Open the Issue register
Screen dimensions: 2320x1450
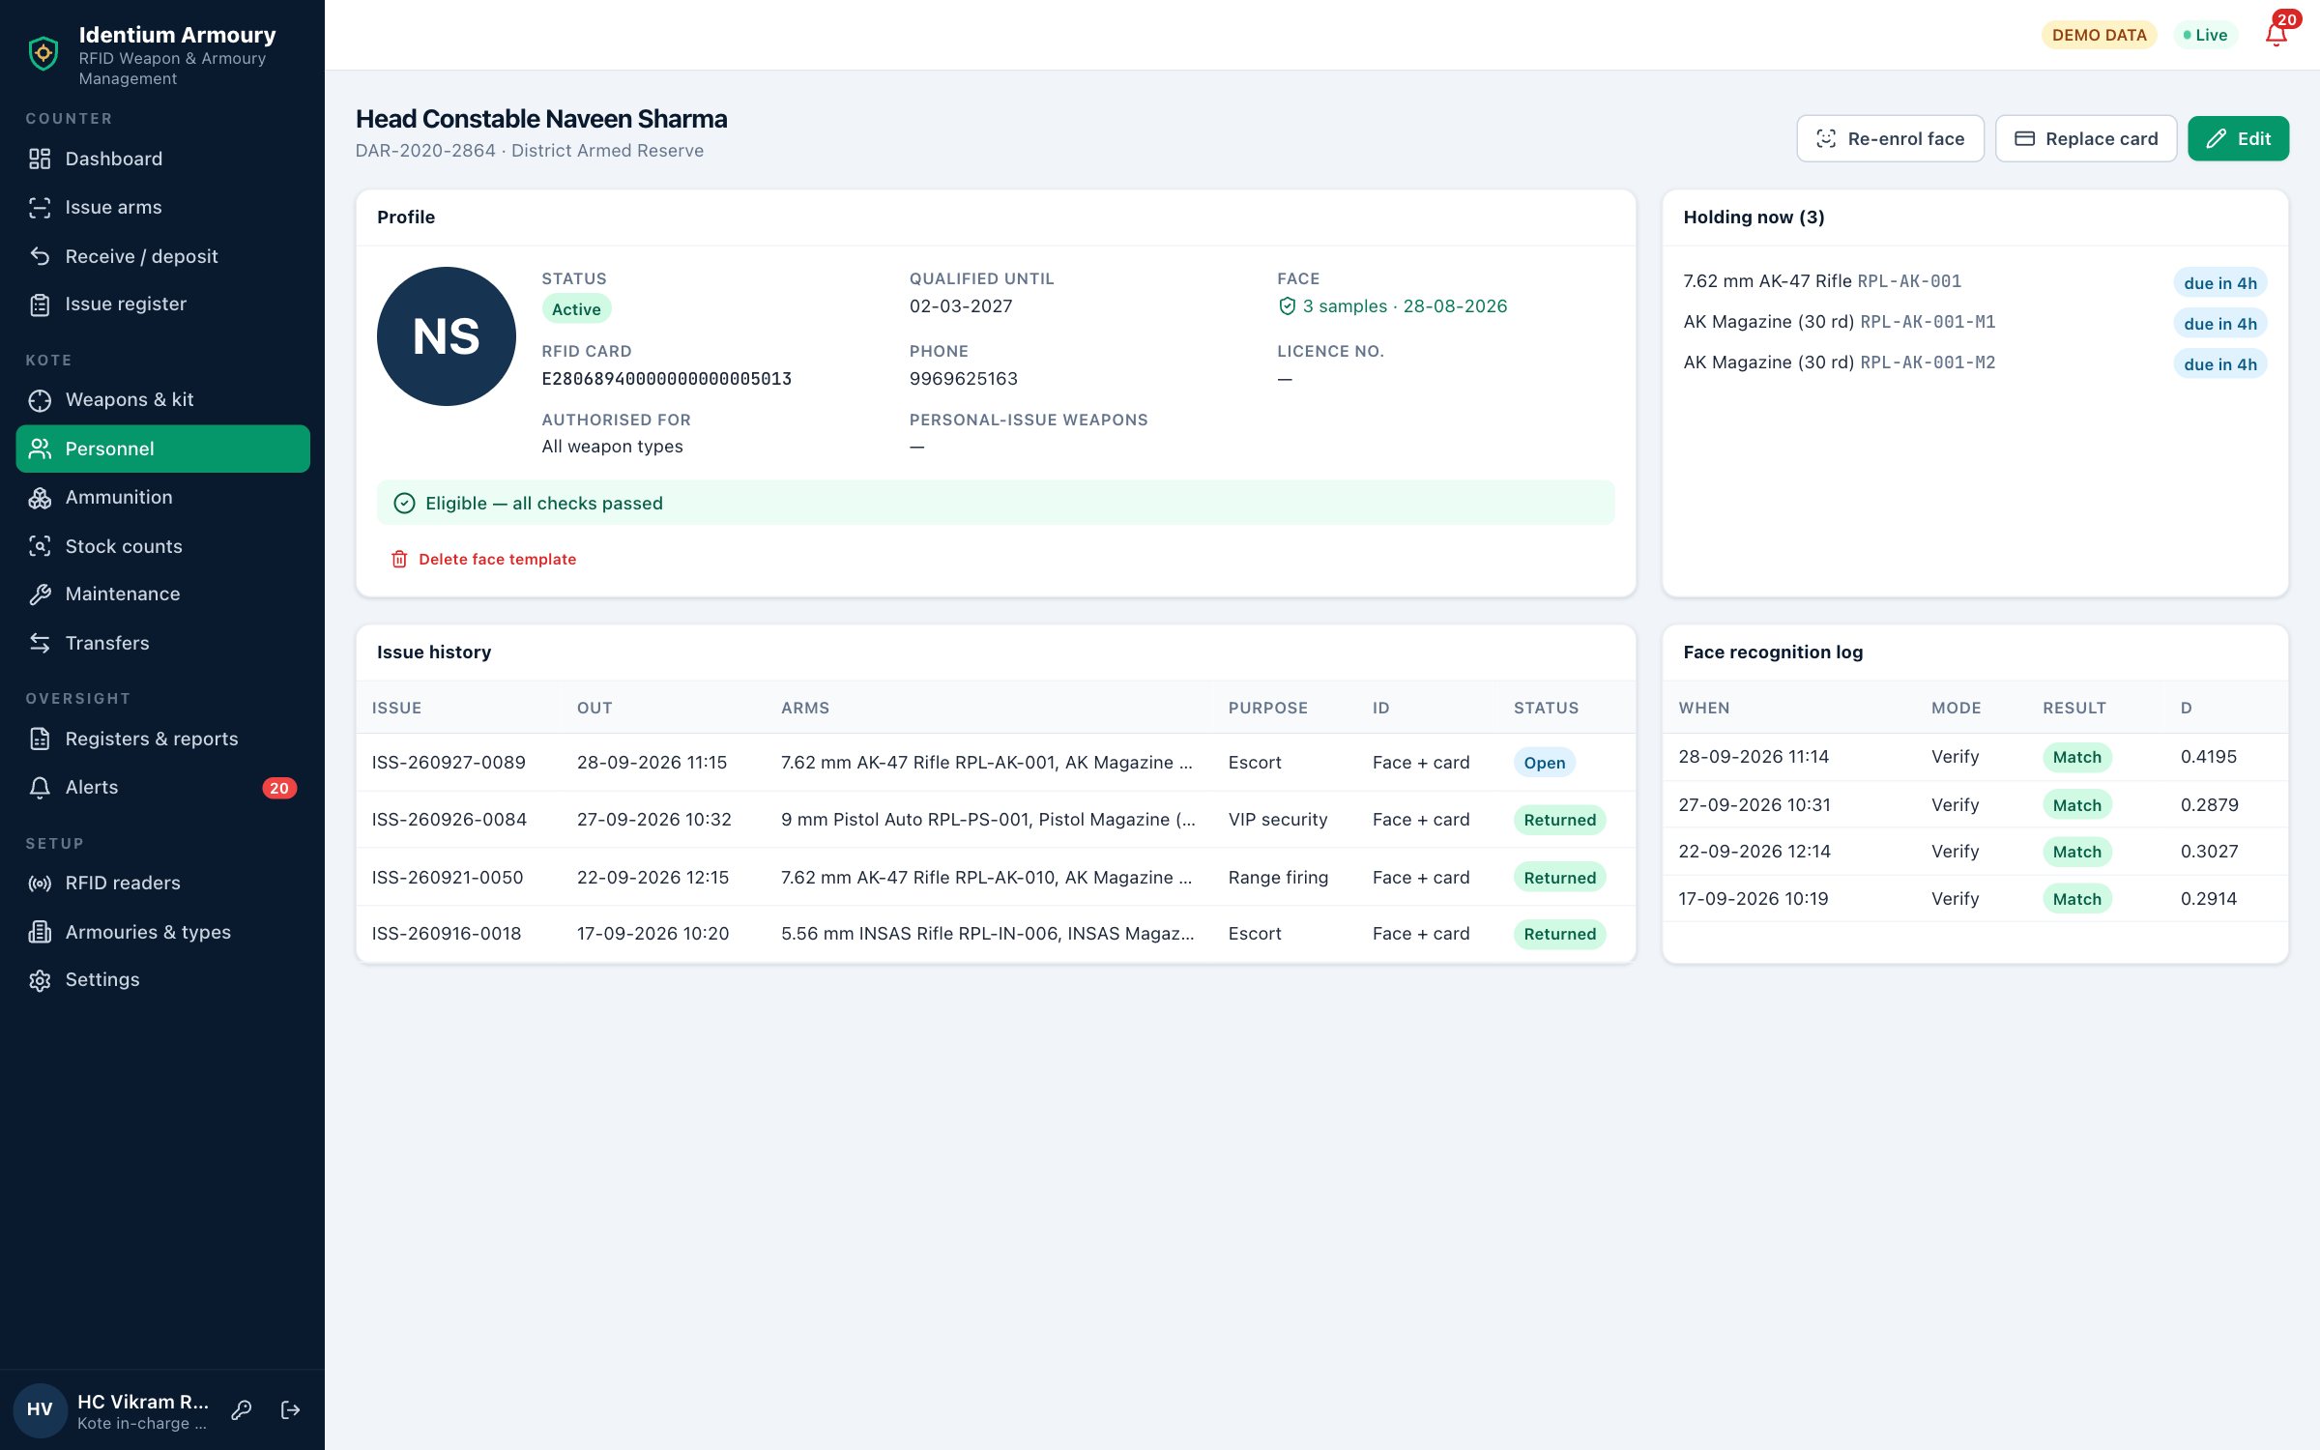pos(162,304)
